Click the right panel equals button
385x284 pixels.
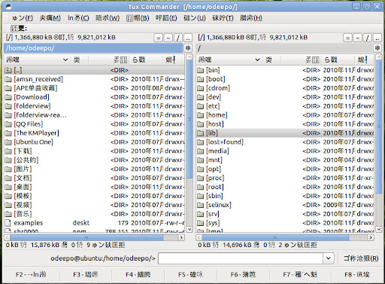(x=347, y=38)
